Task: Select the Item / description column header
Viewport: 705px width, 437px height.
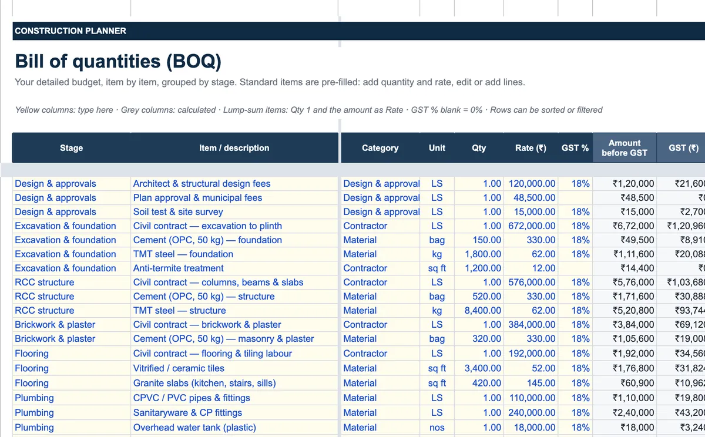Action: point(234,148)
